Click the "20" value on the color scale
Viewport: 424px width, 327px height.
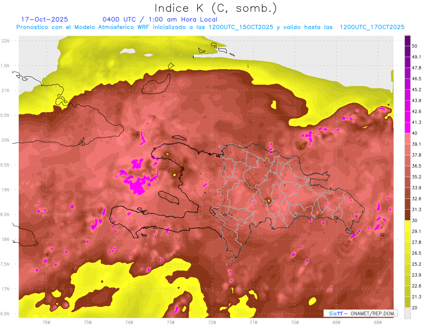415,308
